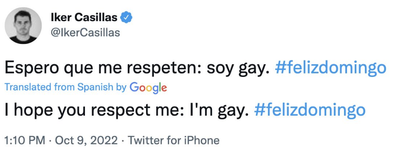Click the @IkerCasillas handle
The image size is (412, 155).
tap(85, 33)
